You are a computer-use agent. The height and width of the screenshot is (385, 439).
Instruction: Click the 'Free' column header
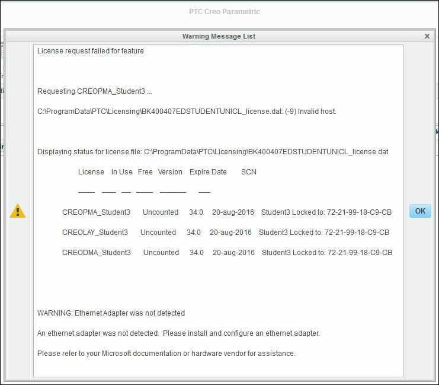click(145, 172)
